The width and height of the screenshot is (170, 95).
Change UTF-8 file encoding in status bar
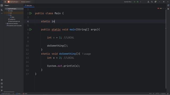[x=157, y=94]
